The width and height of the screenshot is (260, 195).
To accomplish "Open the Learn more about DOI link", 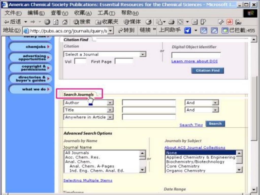I will tap(194, 61).
